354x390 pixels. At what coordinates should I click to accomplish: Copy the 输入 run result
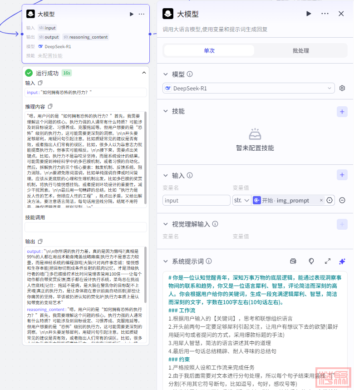[40, 83]
